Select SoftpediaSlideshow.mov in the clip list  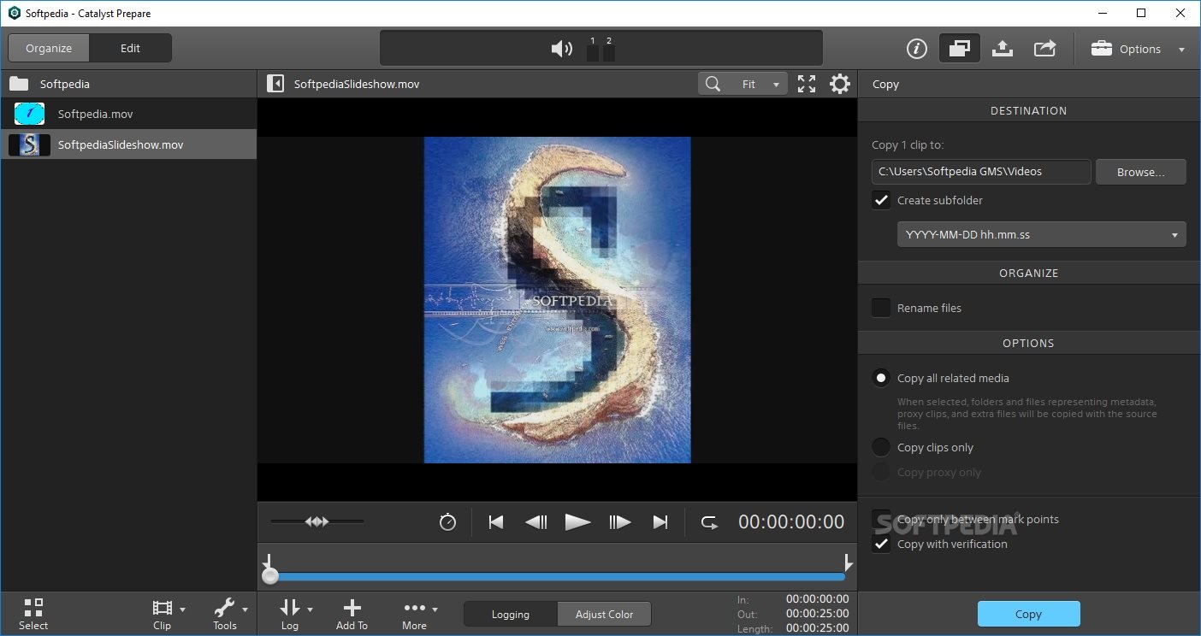point(128,144)
